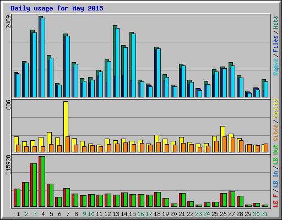Click the cyan hits bar for day 3
The height and width of the screenshot is (220, 282).
click(35, 65)
